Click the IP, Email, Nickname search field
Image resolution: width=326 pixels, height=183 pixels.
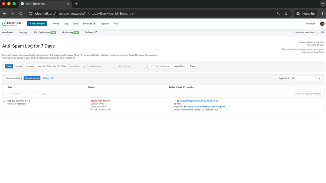tap(160, 66)
